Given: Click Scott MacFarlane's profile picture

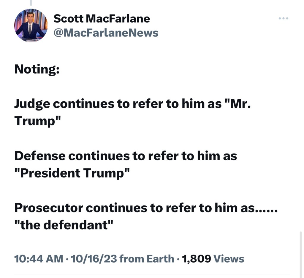Looking at the screenshot, I should (x=31, y=25).
